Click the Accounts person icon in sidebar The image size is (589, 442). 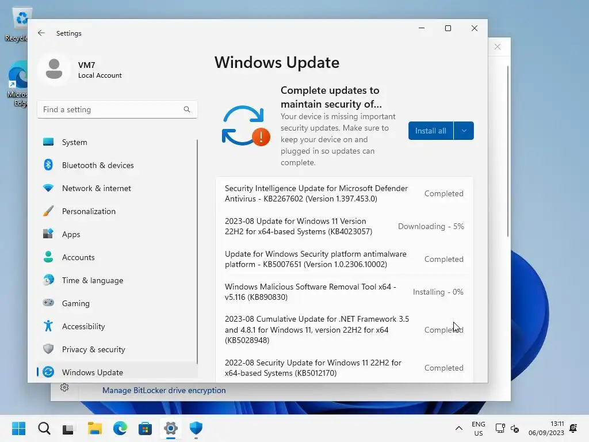point(48,257)
